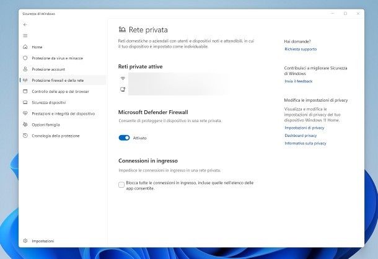The image size is (378, 259).
Task: Turn off Microsoft Defender Firewall toggle
Action: point(124,138)
